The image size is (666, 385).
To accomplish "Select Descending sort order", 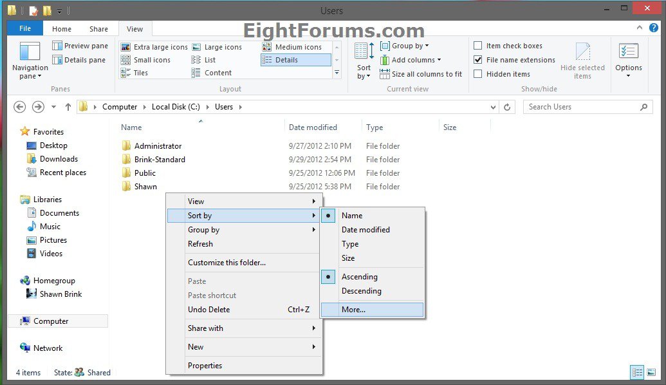I will click(x=361, y=291).
